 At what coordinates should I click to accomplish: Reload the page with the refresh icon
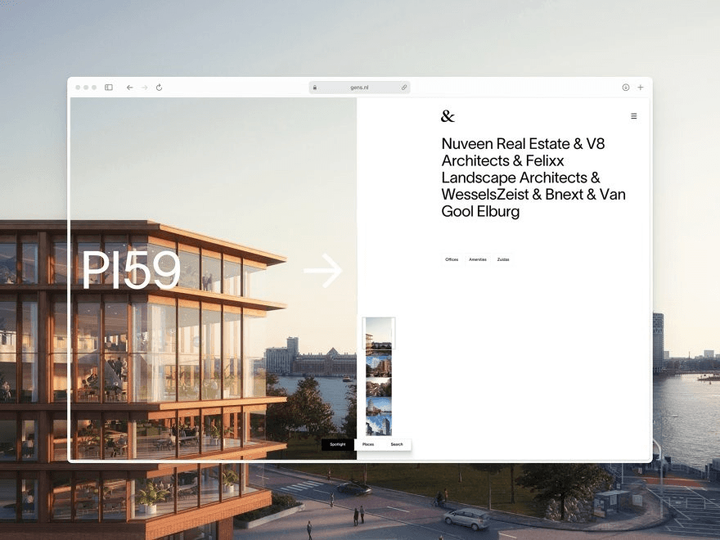[159, 87]
